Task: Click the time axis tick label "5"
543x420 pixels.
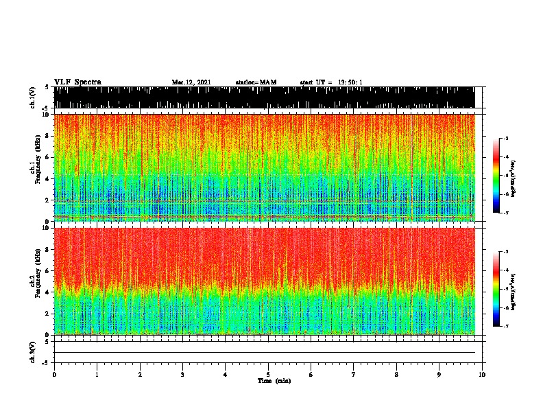Action: coord(268,375)
